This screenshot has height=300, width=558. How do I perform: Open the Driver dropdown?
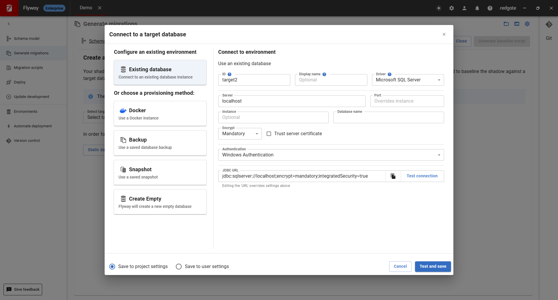click(x=407, y=80)
